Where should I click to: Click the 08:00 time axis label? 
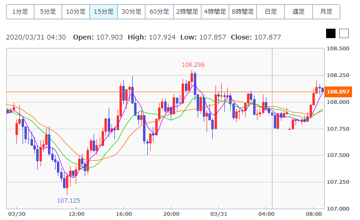point(314,214)
